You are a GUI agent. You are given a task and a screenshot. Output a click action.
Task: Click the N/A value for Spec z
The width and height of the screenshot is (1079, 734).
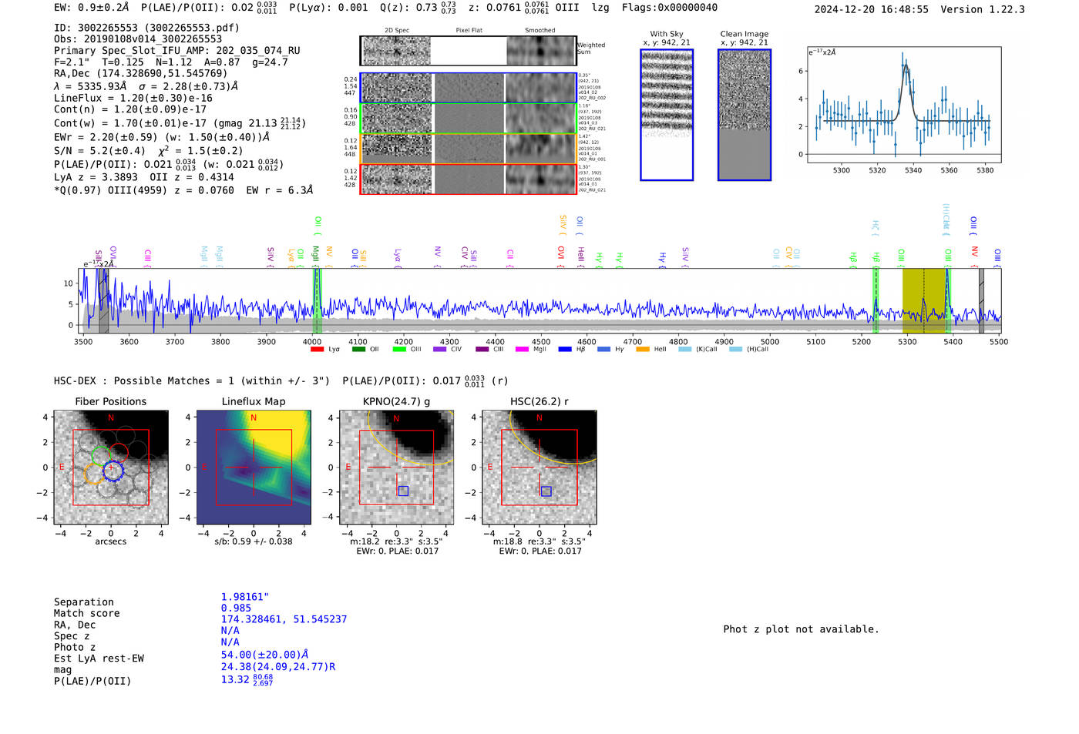(230, 631)
